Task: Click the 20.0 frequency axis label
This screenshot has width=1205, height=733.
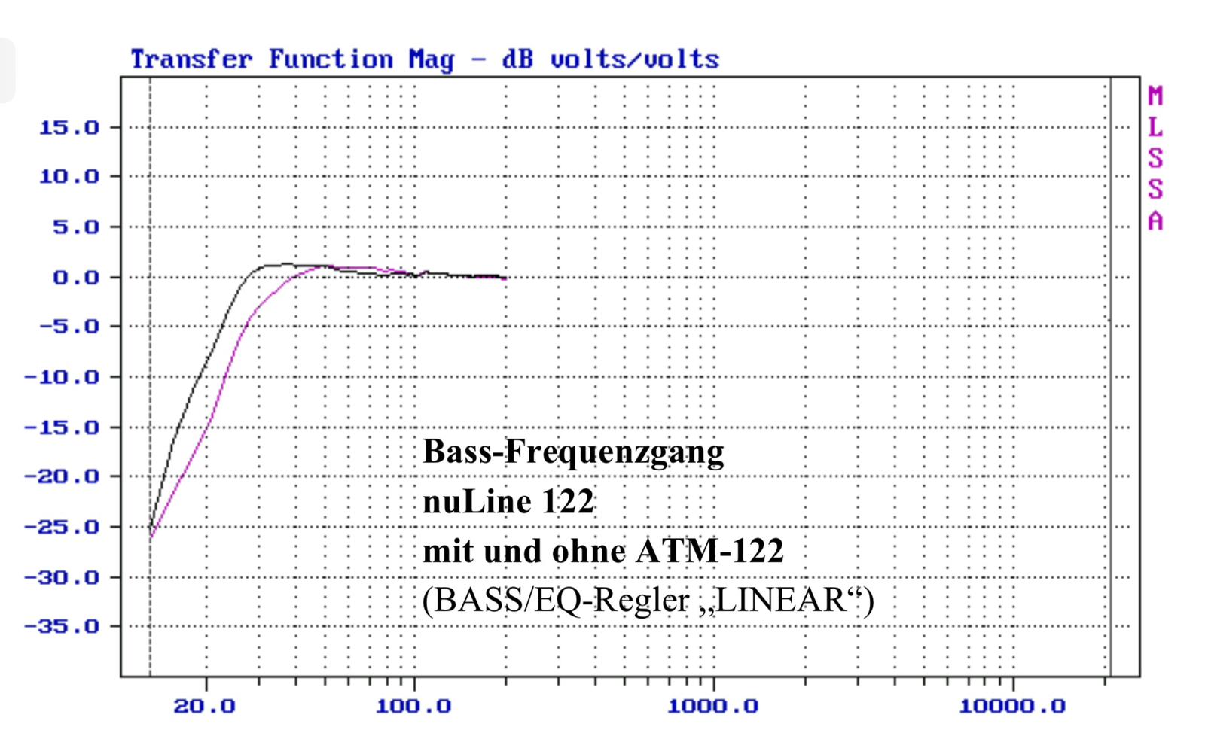Action: 204,706
